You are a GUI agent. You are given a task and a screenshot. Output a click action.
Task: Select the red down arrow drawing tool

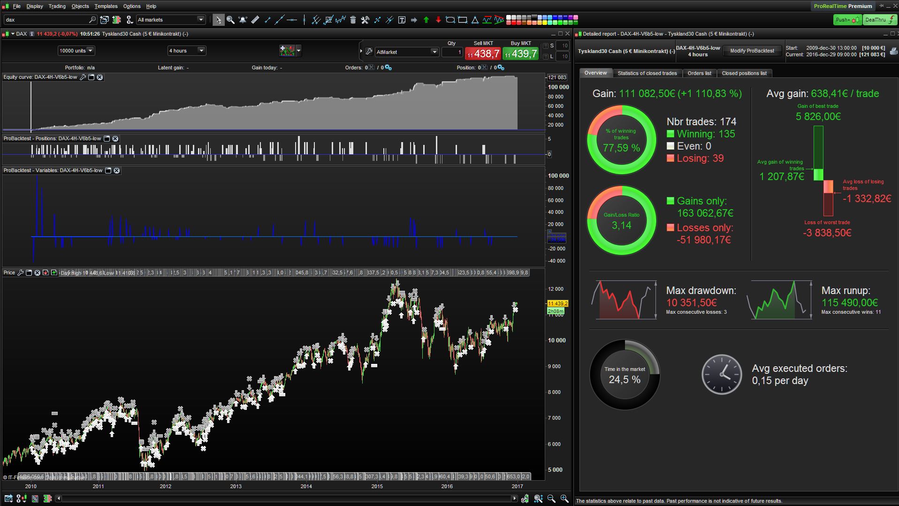pos(438,20)
